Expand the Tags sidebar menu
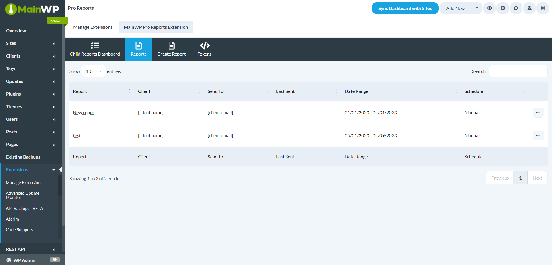This screenshot has height=265, width=552. tap(30, 69)
